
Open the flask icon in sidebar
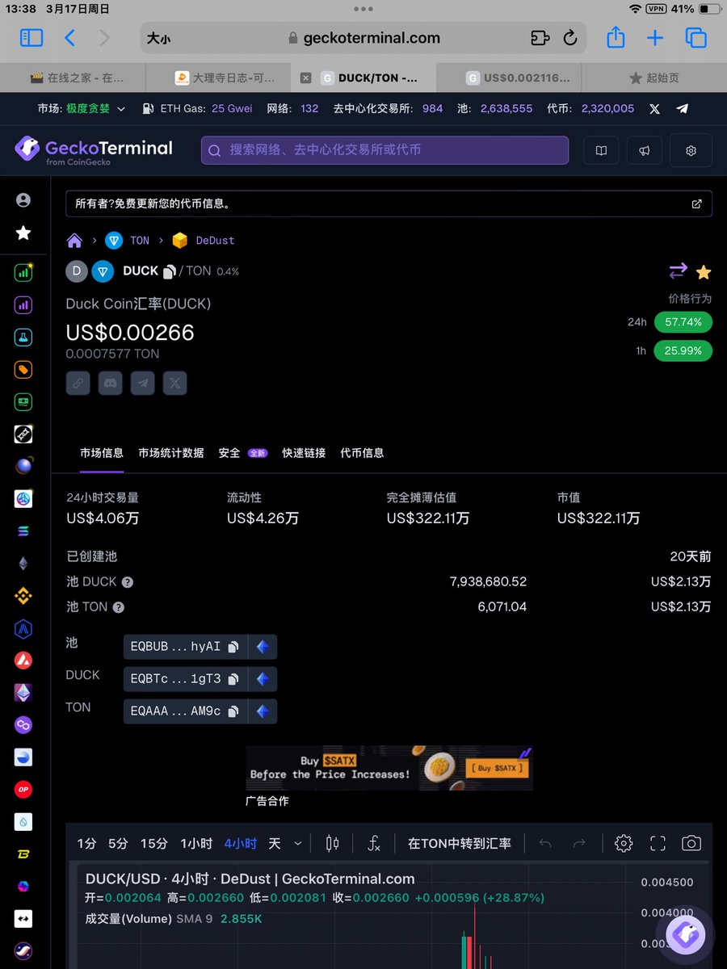point(23,338)
